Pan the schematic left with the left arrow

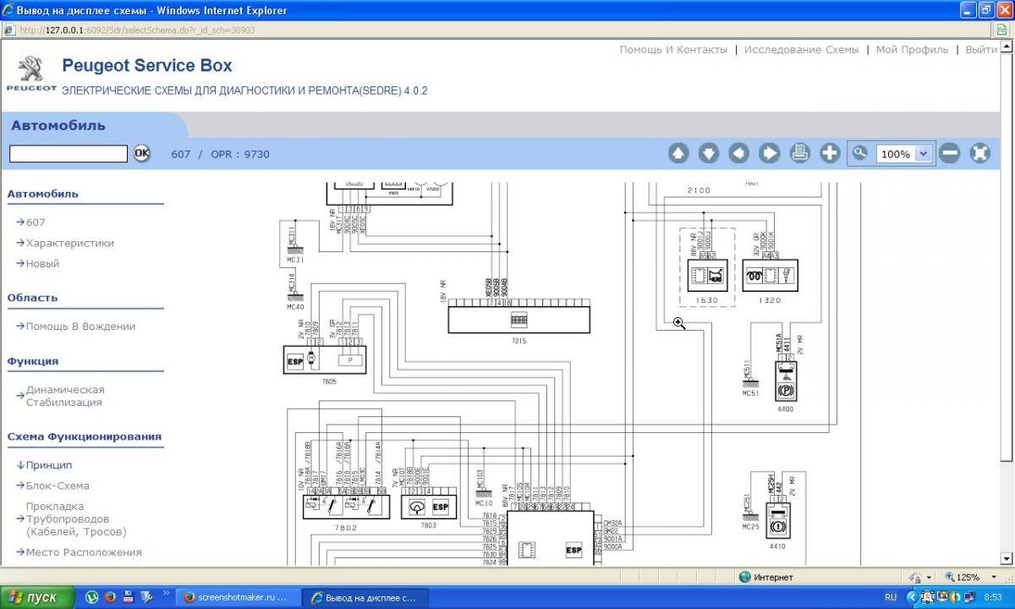739,153
